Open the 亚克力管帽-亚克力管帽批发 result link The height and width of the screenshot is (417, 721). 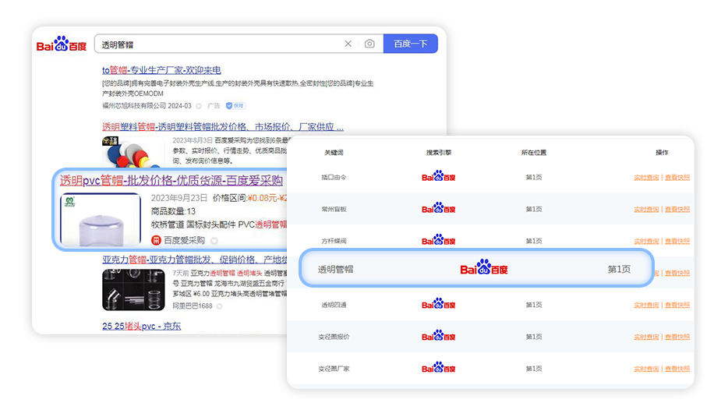[195, 260]
